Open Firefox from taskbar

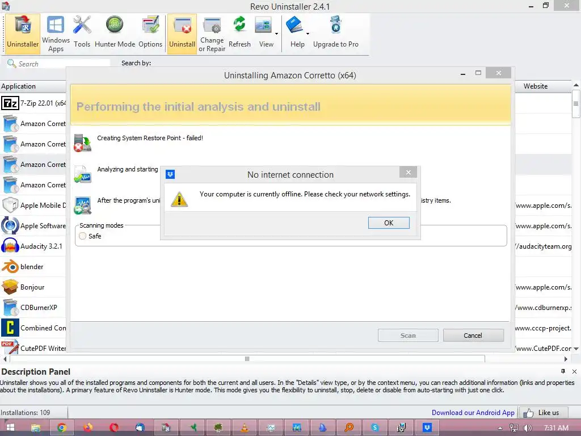88,427
